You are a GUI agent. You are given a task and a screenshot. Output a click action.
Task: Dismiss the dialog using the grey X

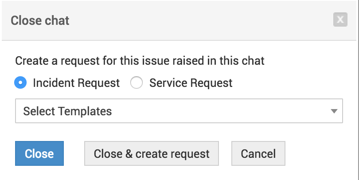340,20
